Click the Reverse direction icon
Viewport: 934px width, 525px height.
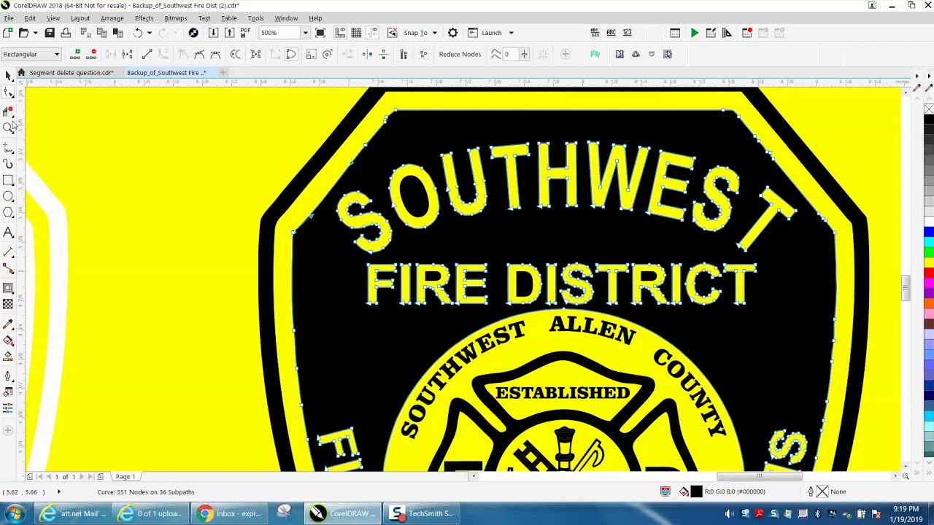235,54
